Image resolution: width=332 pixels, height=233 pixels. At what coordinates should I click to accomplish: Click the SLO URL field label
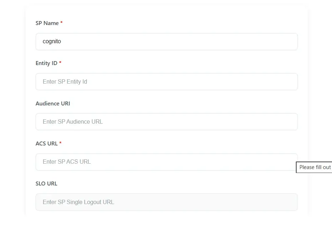pos(46,183)
